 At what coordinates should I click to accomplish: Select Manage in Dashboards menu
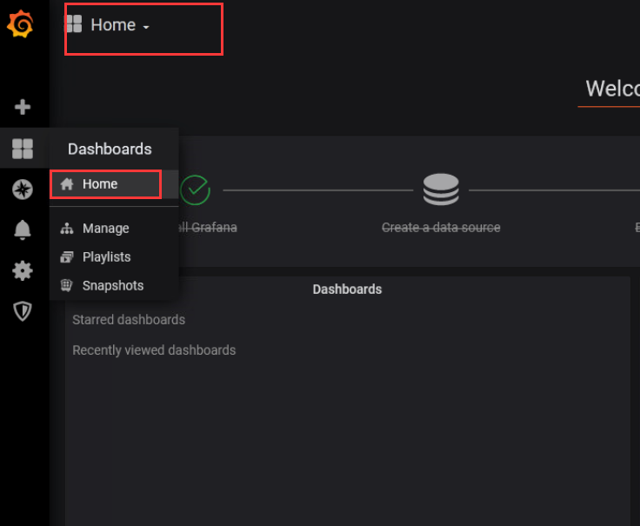114,228
